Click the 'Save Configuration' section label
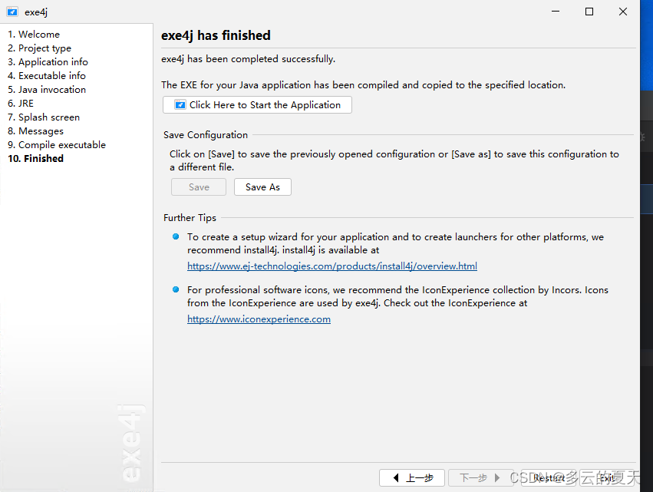Image resolution: width=653 pixels, height=492 pixels. 206,135
